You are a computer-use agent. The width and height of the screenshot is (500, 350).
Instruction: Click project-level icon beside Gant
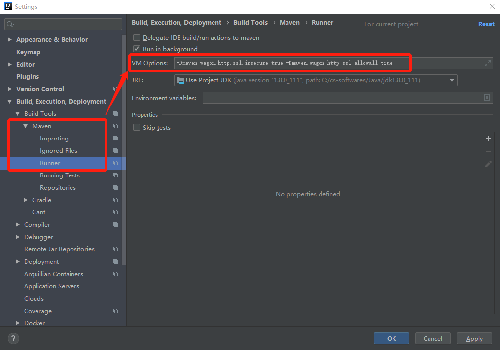(x=115, y=212)
